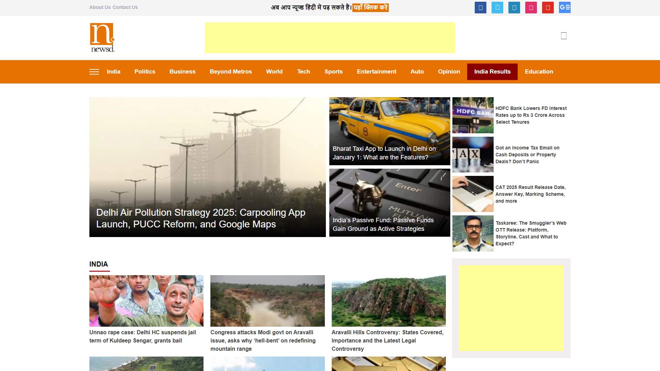
Task: Open the Delhi Air Pollution Strategy headline article
Action: coord(200,218)
